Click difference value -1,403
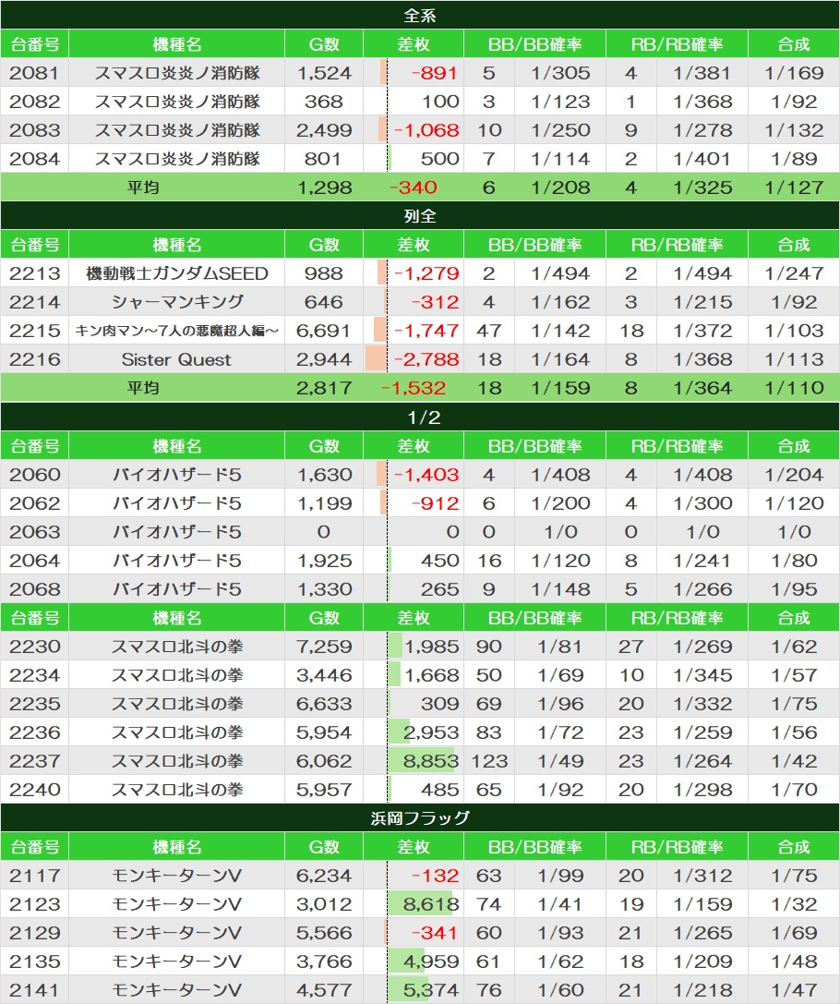The image size is (840, 1004). (426, 475)
